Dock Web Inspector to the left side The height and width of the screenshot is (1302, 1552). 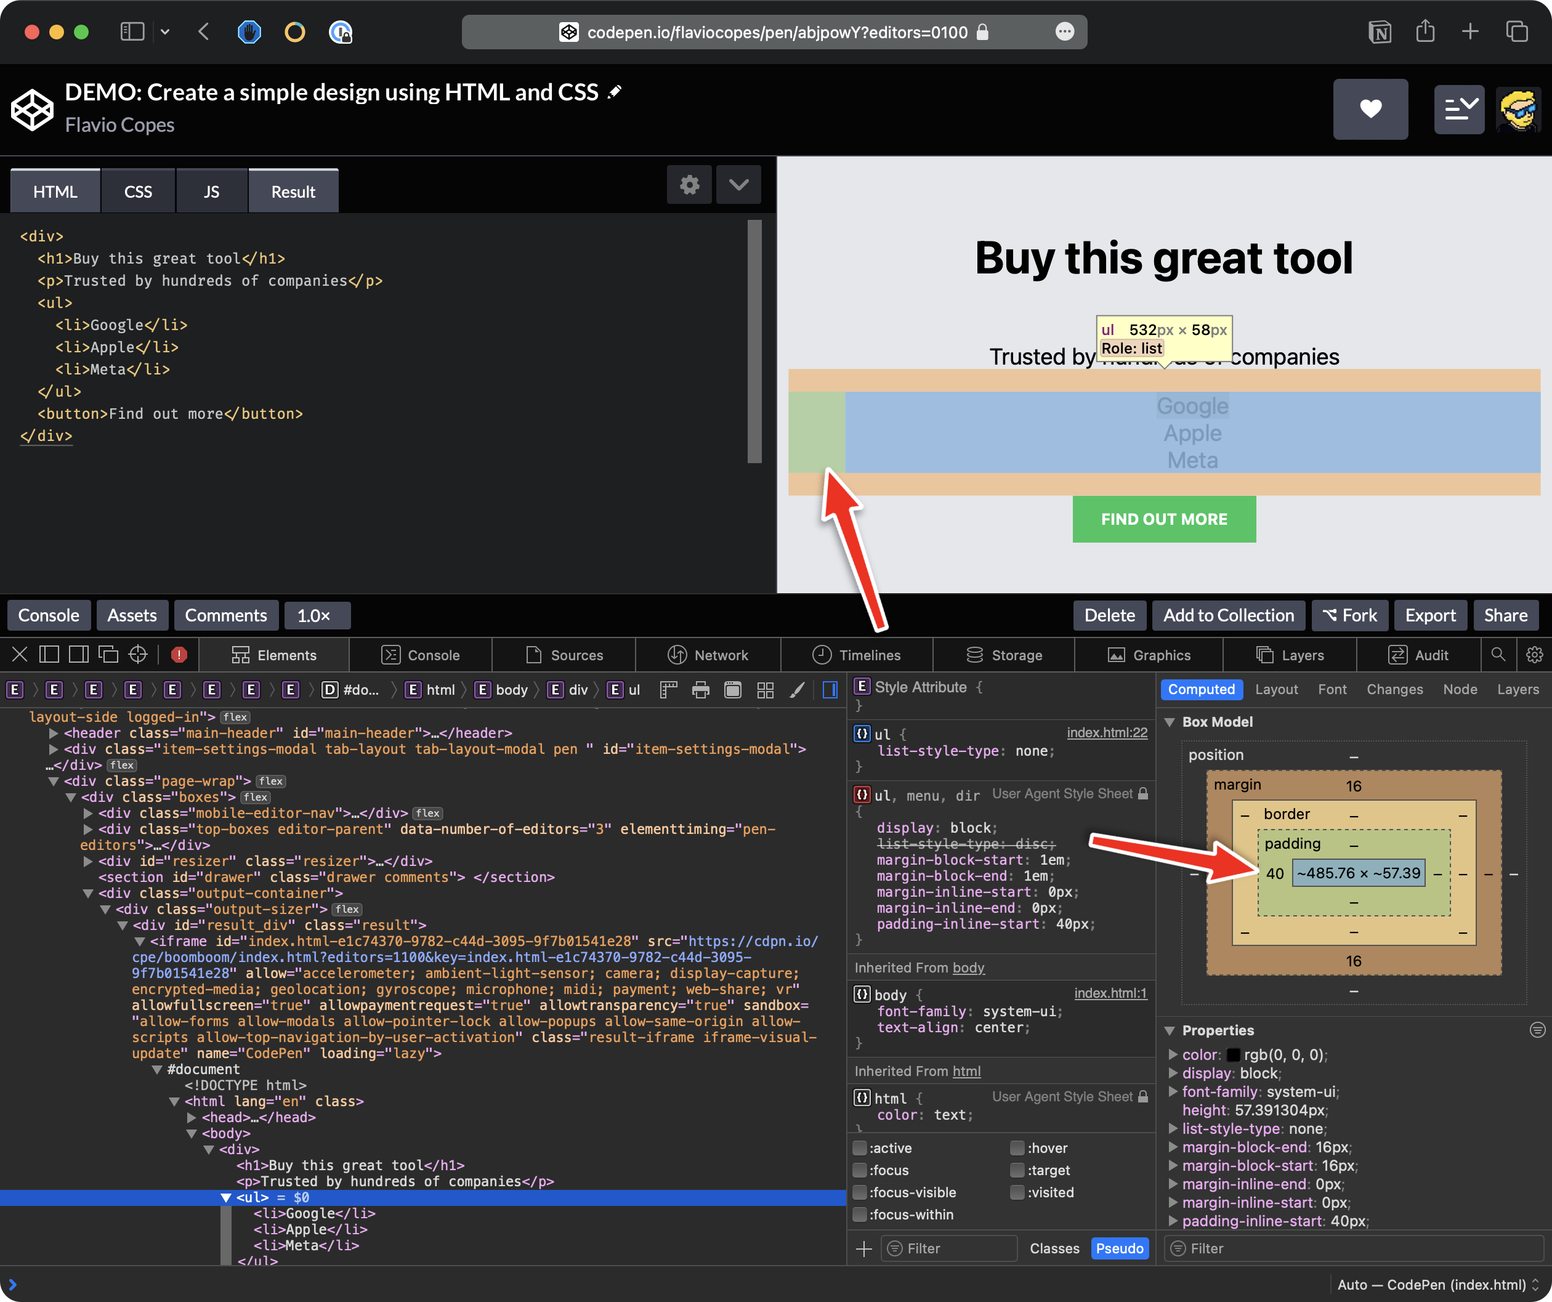pos(49,655)
